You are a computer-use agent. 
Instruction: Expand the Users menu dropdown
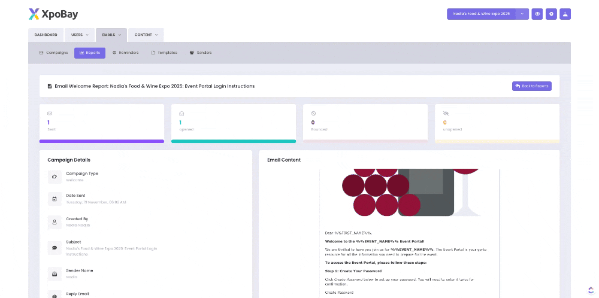tap(80, 35)
